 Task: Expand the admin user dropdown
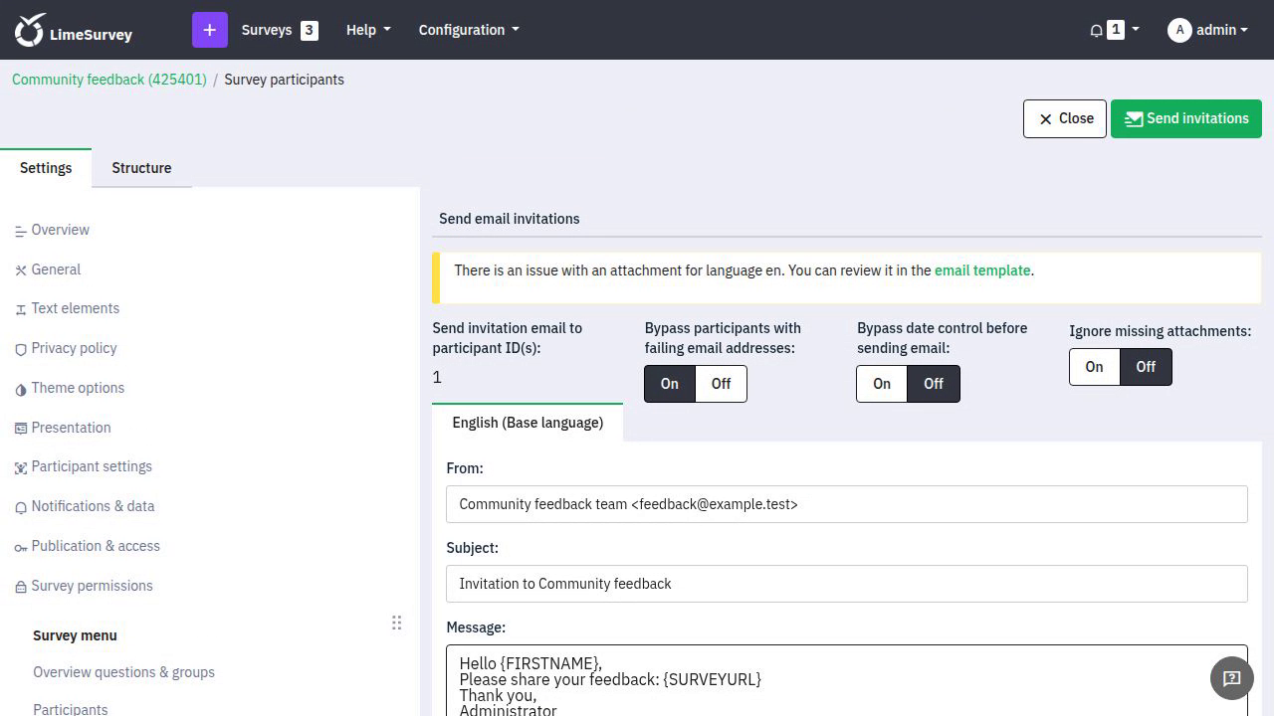pos(1222,30)
